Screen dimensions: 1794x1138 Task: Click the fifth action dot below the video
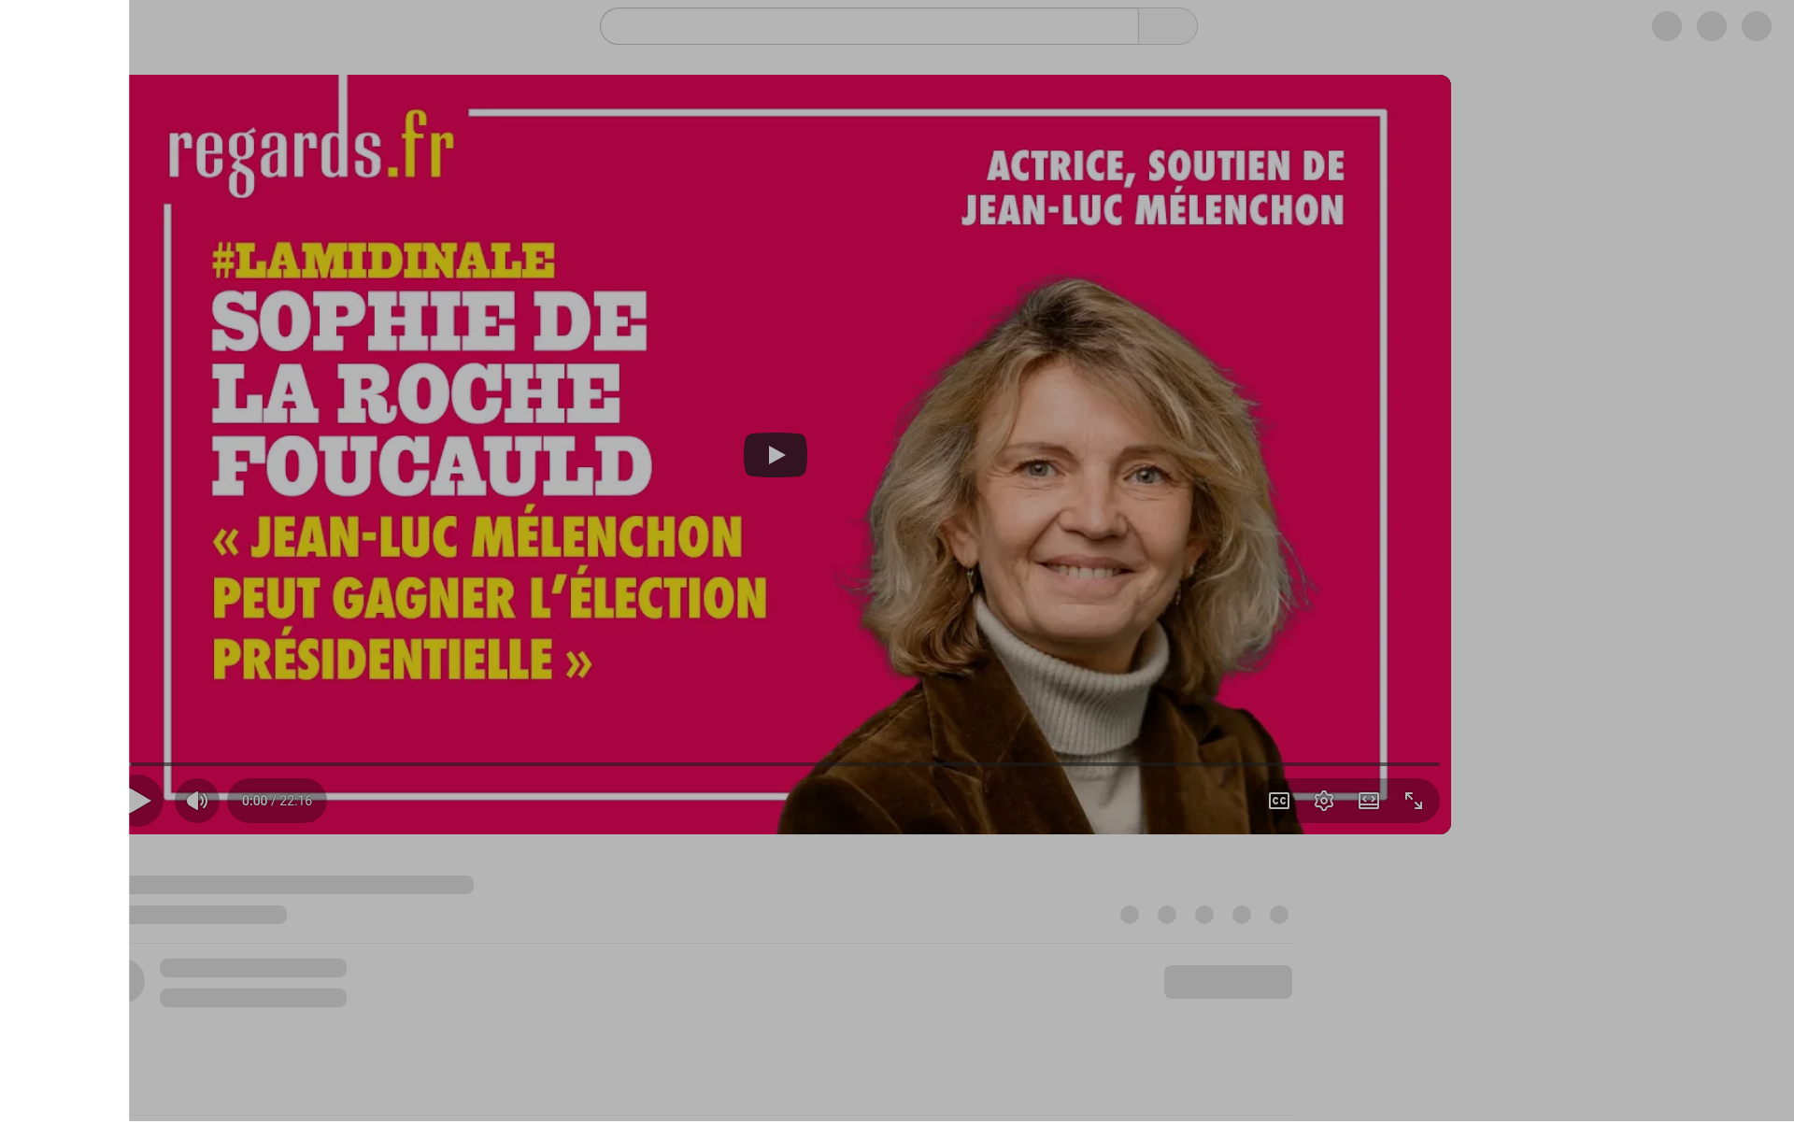[1279, 915]
